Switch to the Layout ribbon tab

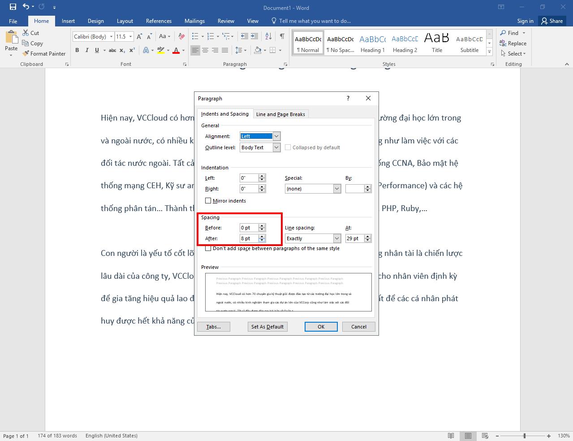(125, 21)
